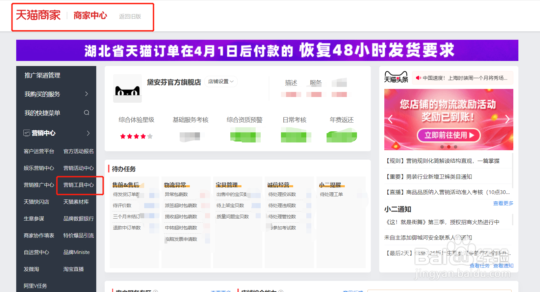540x292 pixels.
Task: Click 质量问题宝贝数 item
Action: (232, 217)
